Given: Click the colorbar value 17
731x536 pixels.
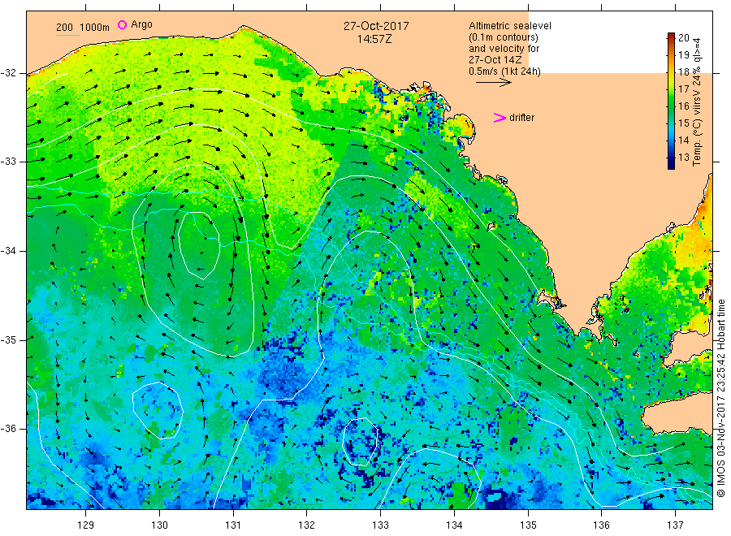Looking at the screenshot, I should click(x=683, y=89).
